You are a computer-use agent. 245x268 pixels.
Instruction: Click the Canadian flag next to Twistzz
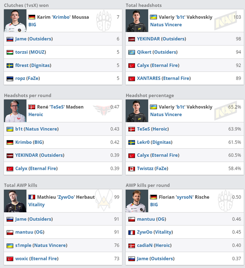131,169
